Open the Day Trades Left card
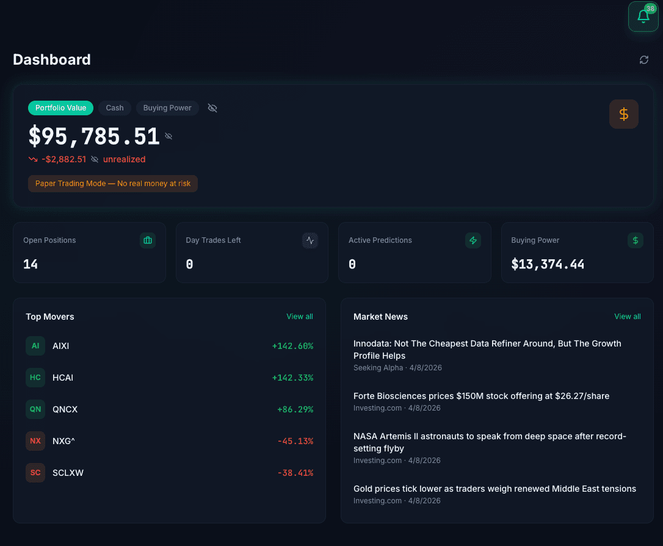The height and width of the screenshot is (546, 663). [x=252, y=253]
